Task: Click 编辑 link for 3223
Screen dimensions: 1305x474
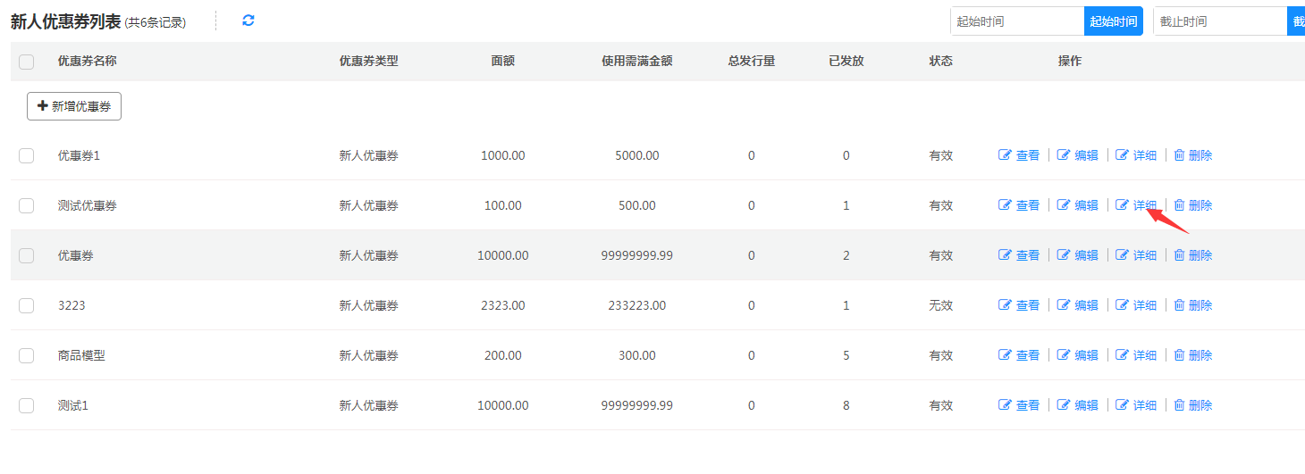Action: (1086, 305)
